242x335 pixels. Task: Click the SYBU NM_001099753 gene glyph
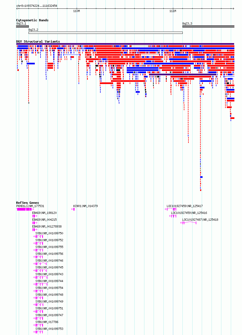point(38,332)
